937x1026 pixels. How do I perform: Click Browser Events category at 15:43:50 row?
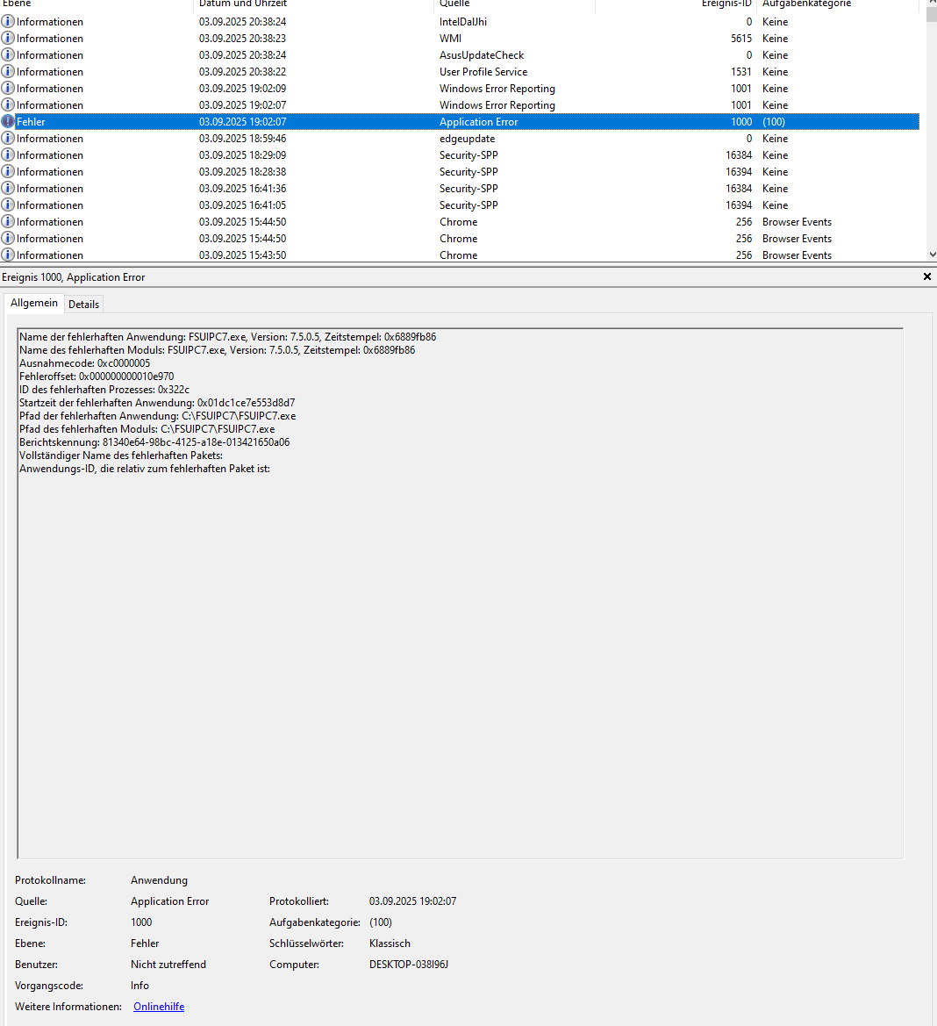[798, 255]
